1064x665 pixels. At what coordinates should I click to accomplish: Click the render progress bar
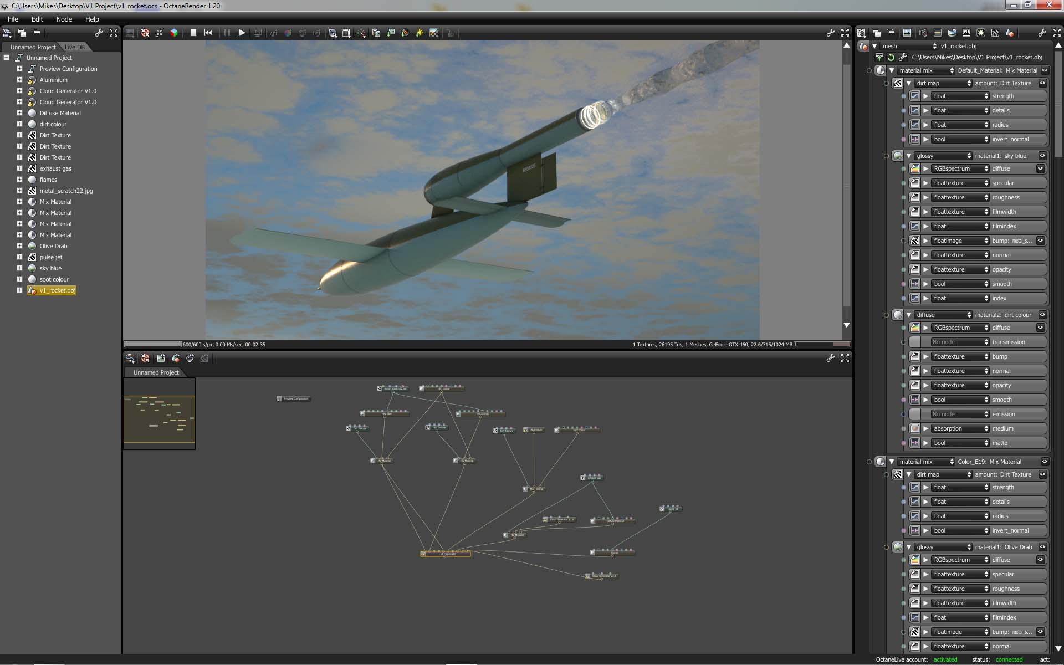point(153,344)
